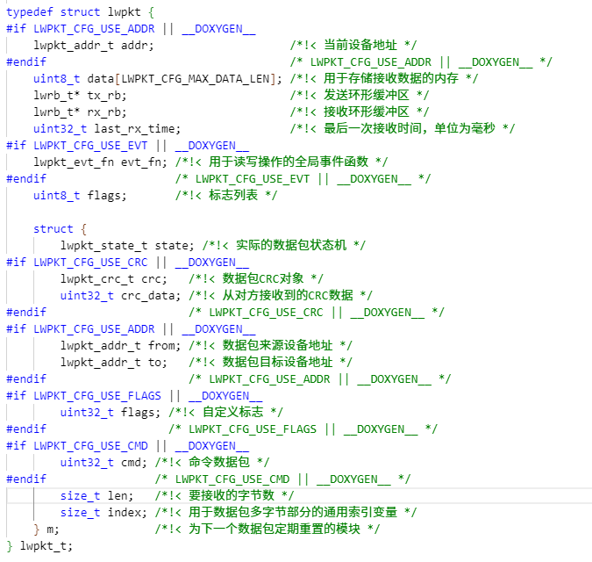Image resolution: width=592 pixels, height=562 pixels.
Task: Click comment '为下一个数据包定期重置的模块'
Action: click(x=275, y=529)
